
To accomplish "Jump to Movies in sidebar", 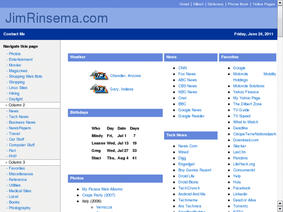I will point(15,65).
